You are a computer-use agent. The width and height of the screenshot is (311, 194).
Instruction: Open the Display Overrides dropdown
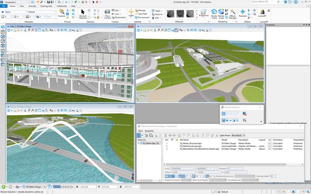tap(186, 180)
